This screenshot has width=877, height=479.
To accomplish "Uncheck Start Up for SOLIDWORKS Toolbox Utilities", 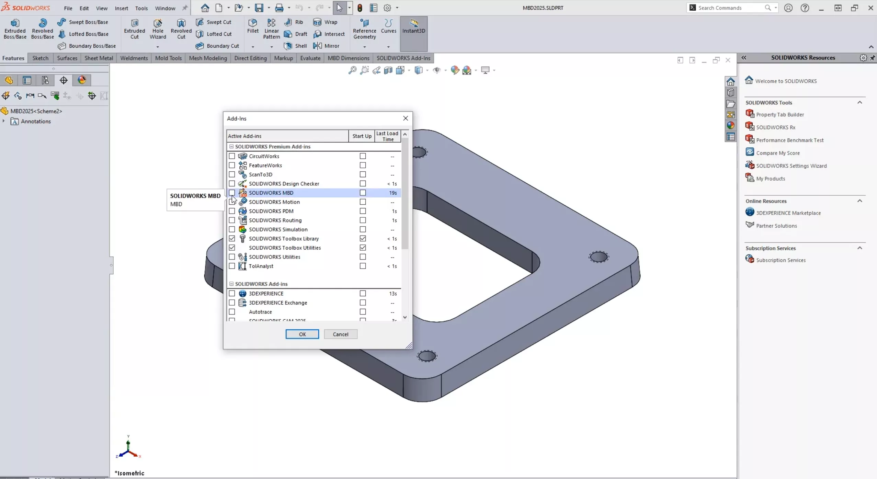I will (x=363, y=248).
